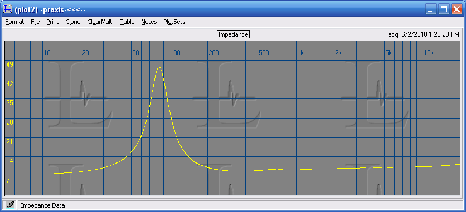
Task: Click the plot window application icon in title bar
Action: [7, 9]
